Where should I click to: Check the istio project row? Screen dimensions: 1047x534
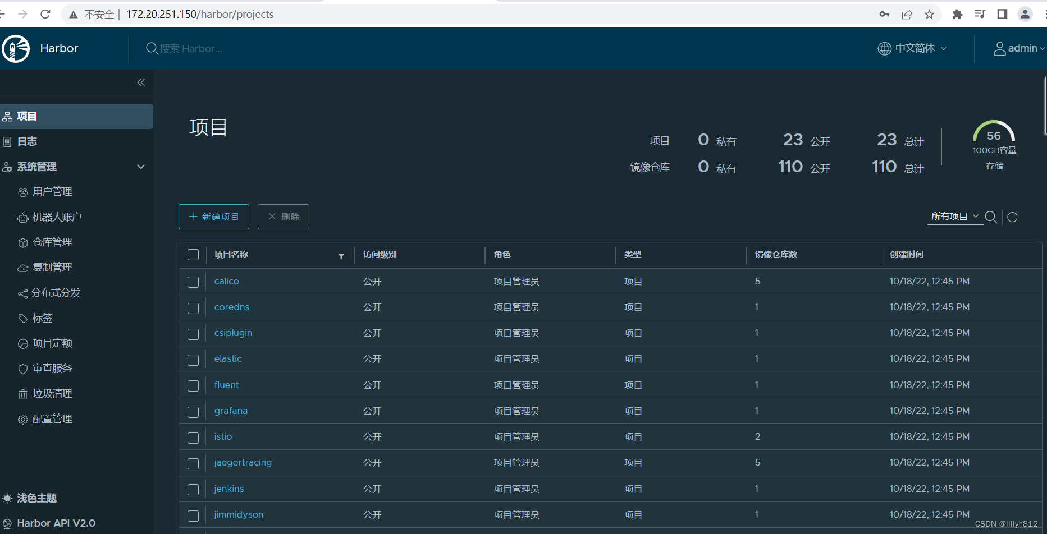(x=193, y=438)
